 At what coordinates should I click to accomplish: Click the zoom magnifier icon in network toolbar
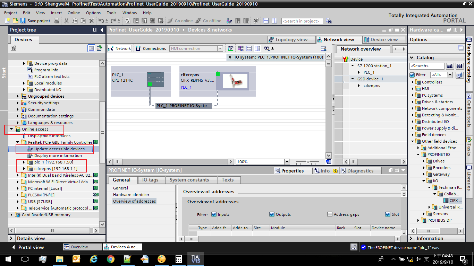click(x=267, y=48)
